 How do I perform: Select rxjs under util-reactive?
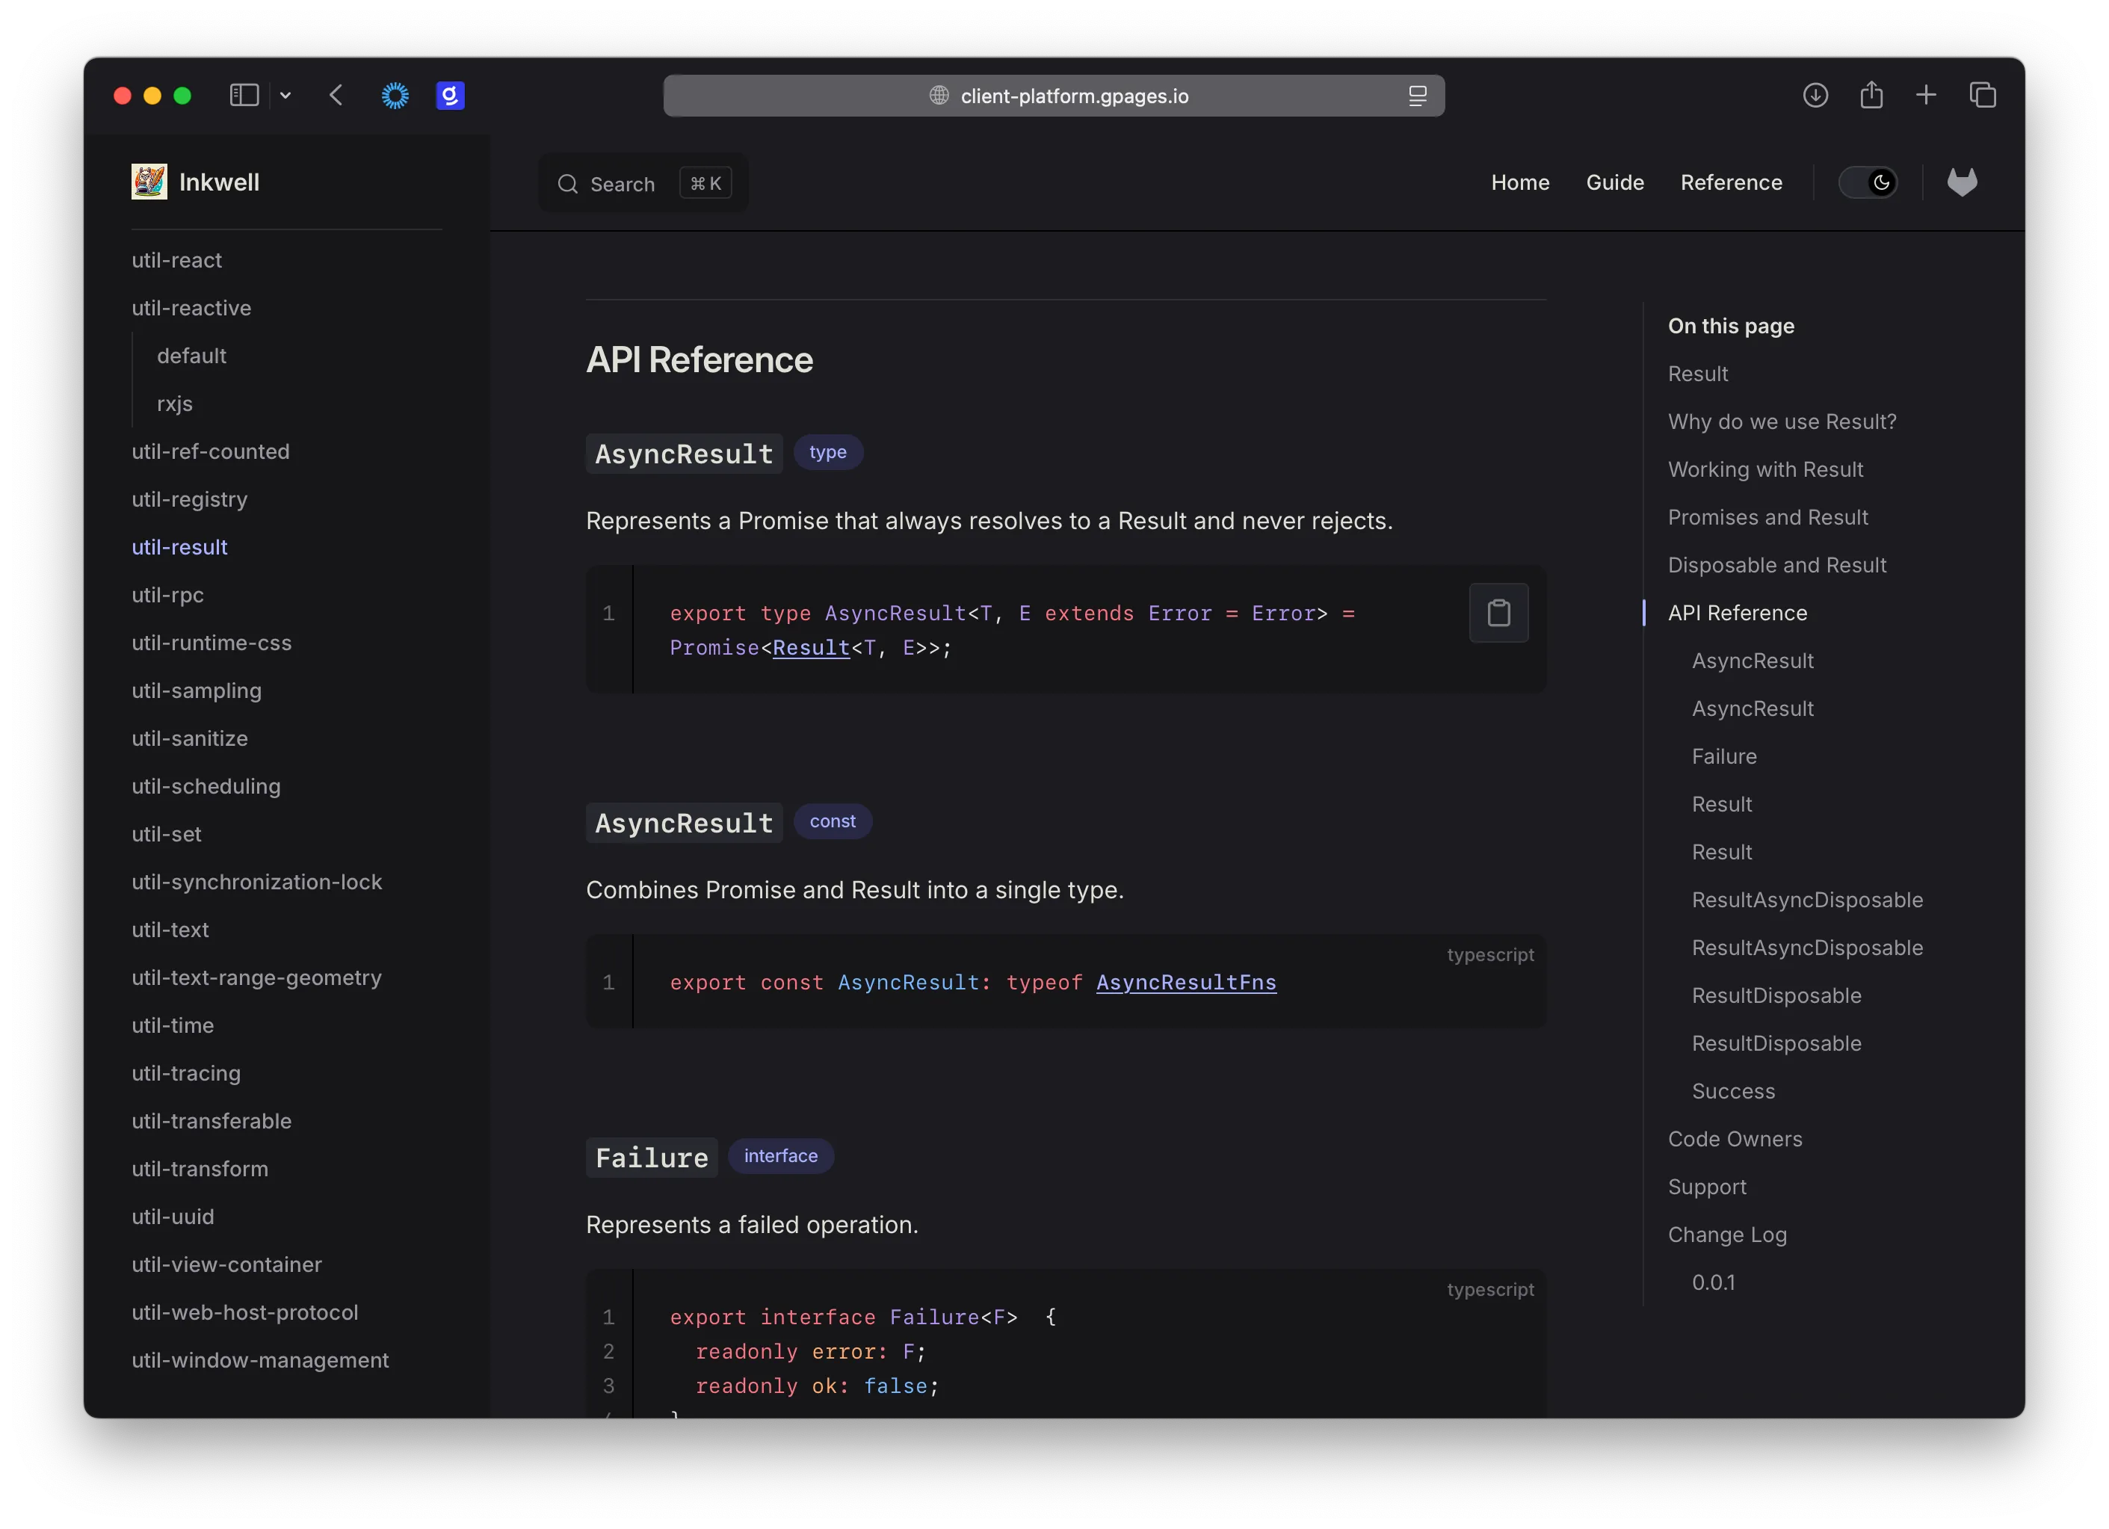175,404
